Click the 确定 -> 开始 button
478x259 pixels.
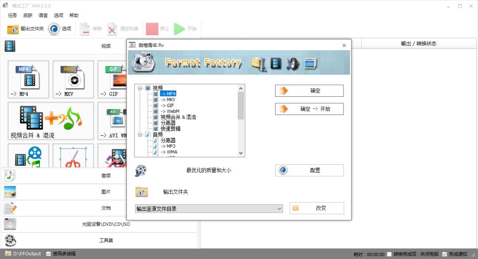click(309, 109)
